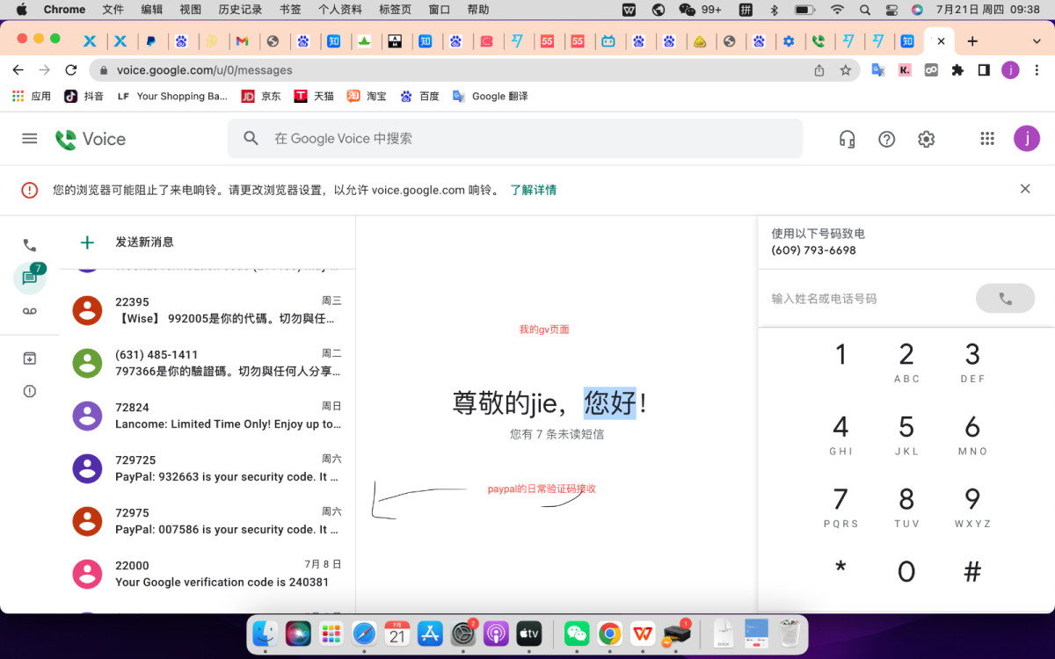This screenshot has height=659, width=1055.
Task: Expand the main navigation hamburger menu
Action: coord(29,138)
